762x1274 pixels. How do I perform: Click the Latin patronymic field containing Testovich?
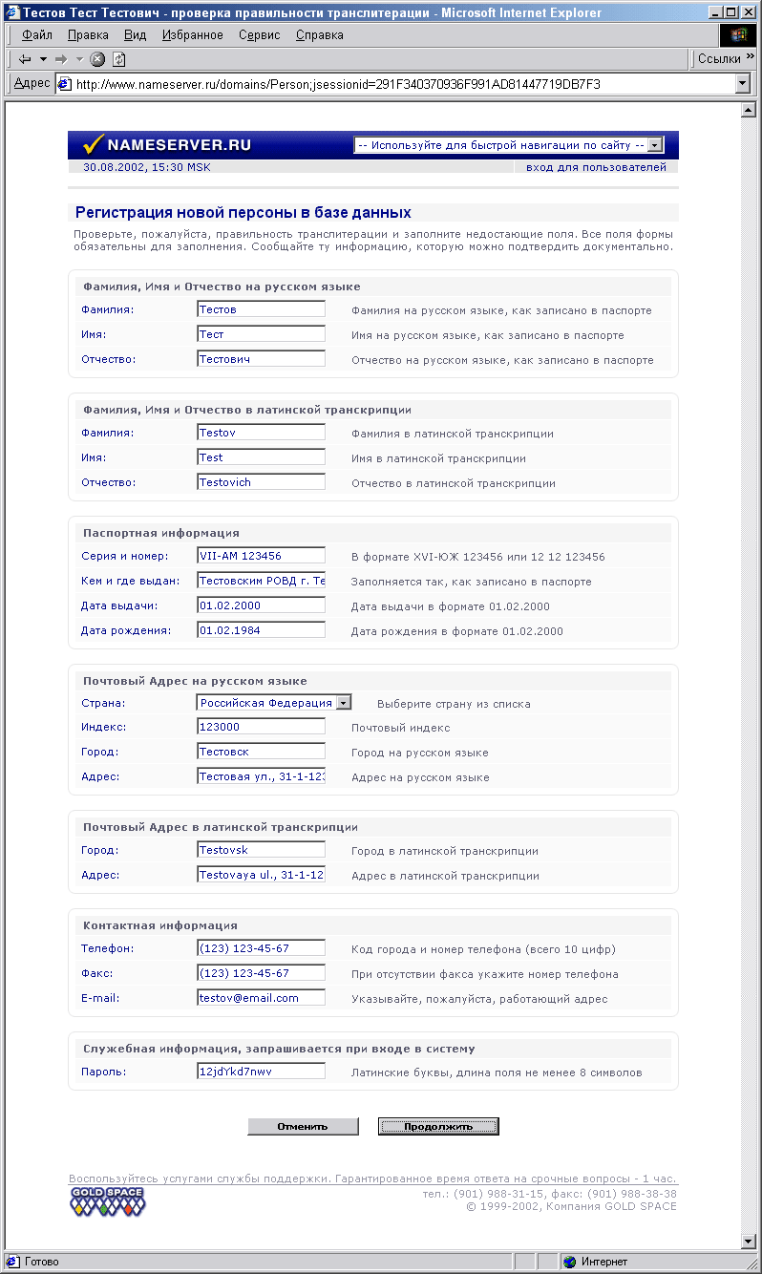point(261,482)
